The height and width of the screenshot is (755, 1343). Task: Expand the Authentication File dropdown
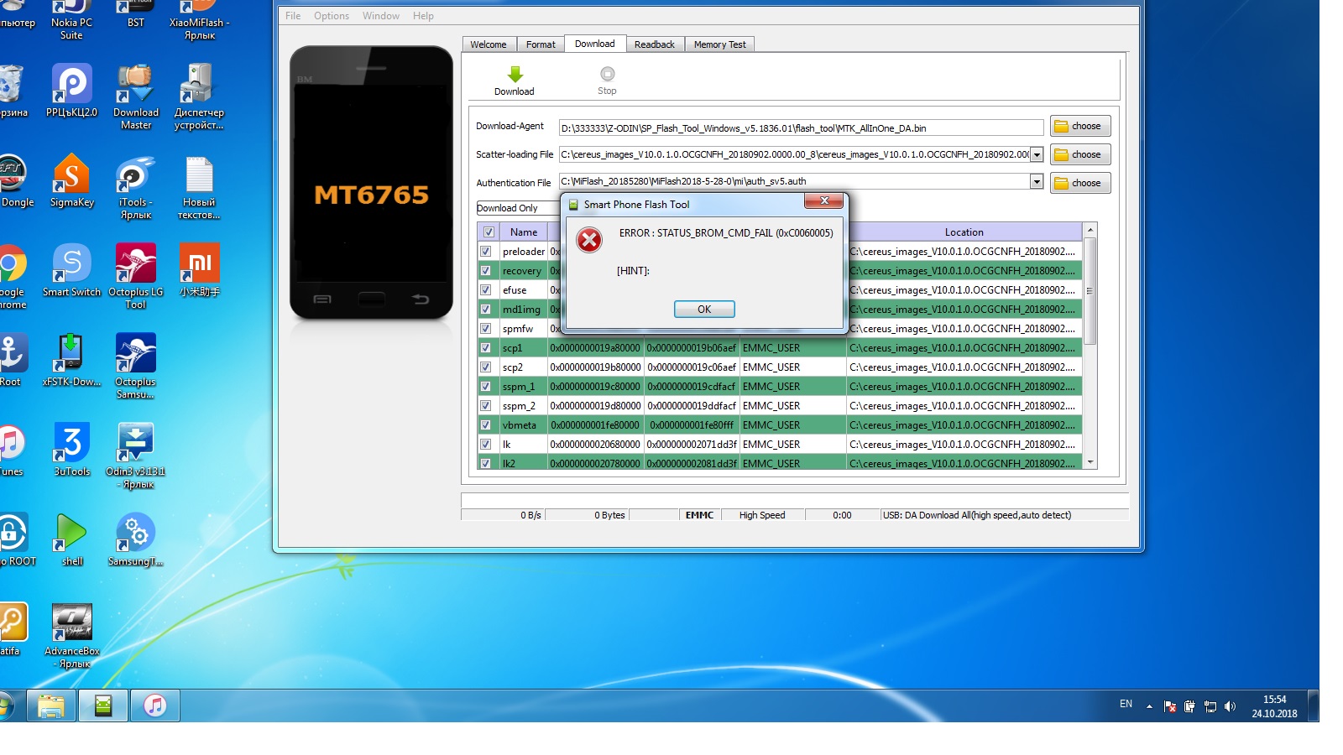point(1037,182)
